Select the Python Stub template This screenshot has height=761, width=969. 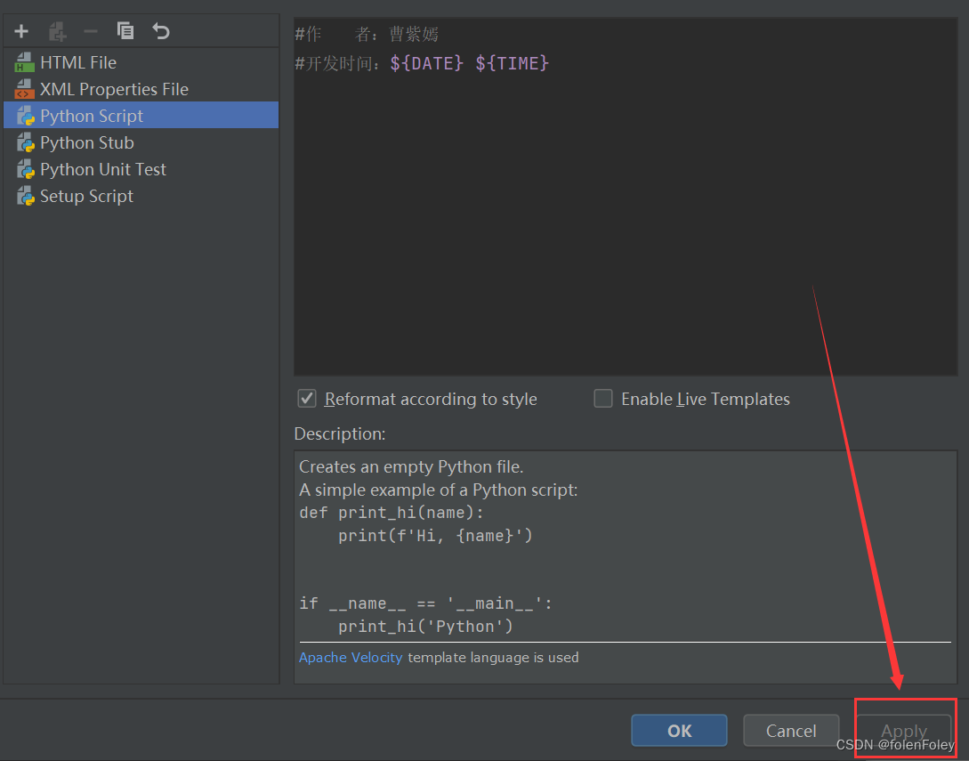click(x=87, y=142)
